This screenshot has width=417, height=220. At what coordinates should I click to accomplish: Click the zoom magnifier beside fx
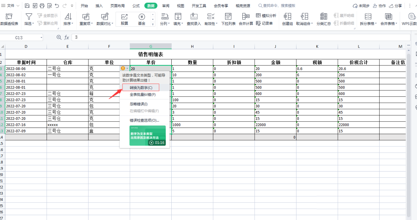coord(59,37)
